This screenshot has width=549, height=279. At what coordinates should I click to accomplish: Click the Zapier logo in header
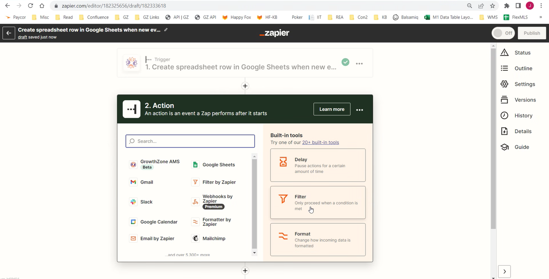274,33
